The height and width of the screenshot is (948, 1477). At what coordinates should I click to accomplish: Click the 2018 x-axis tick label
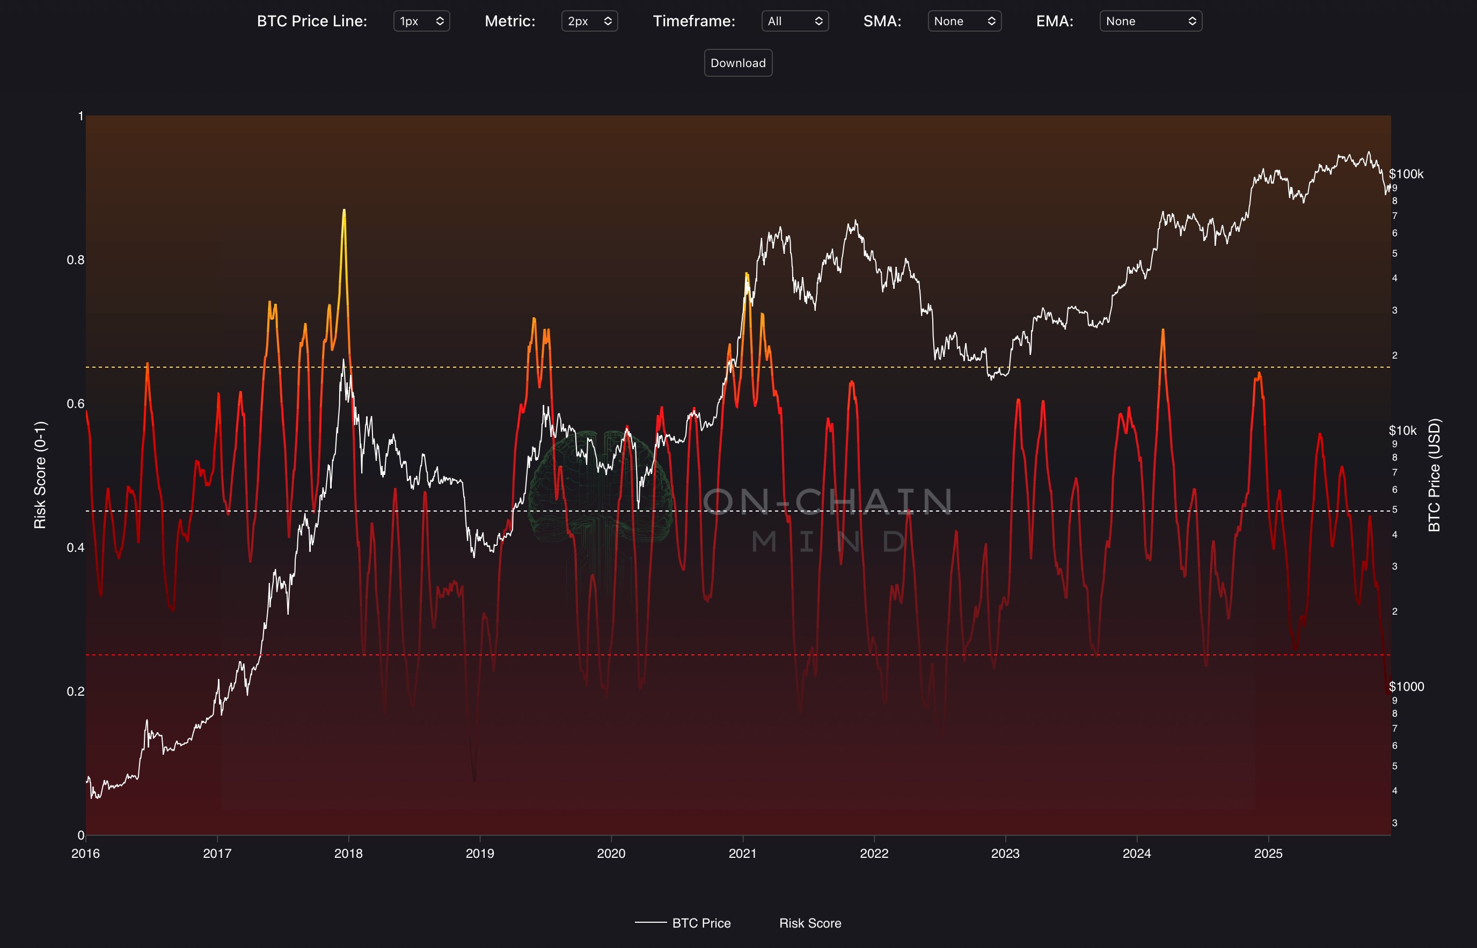348,853
